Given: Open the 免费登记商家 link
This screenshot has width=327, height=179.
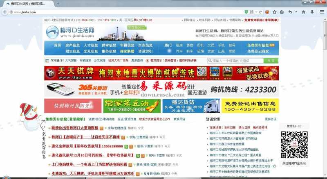Looking at the screenshot, I should point(258,51).
